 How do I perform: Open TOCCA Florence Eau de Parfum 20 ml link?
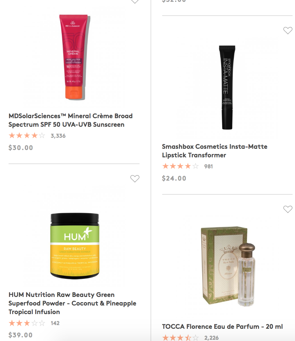[x=222, y=326]
